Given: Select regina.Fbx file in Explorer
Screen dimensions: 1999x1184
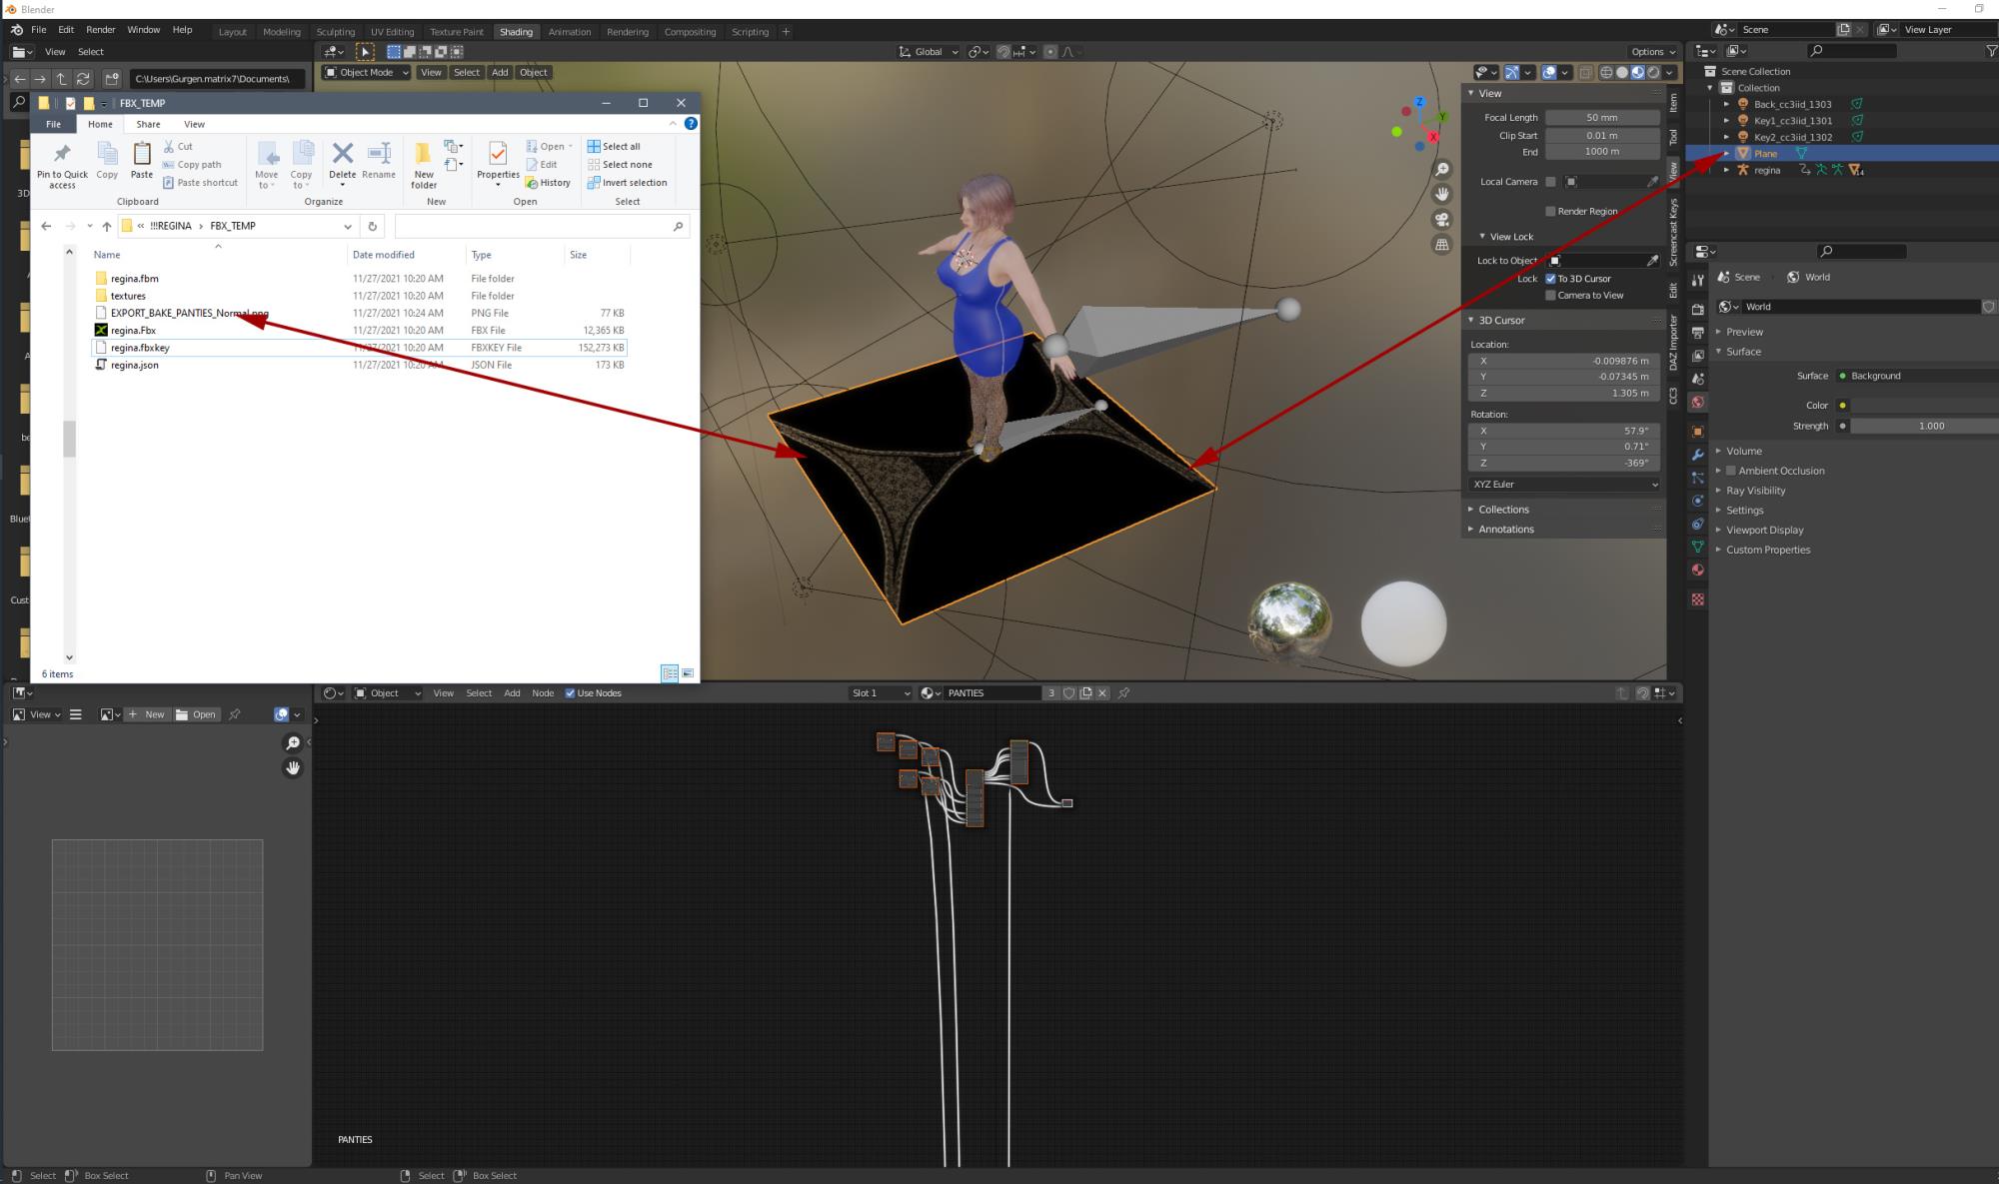Looking at the screenshot, I should click(x=133, y=330).
